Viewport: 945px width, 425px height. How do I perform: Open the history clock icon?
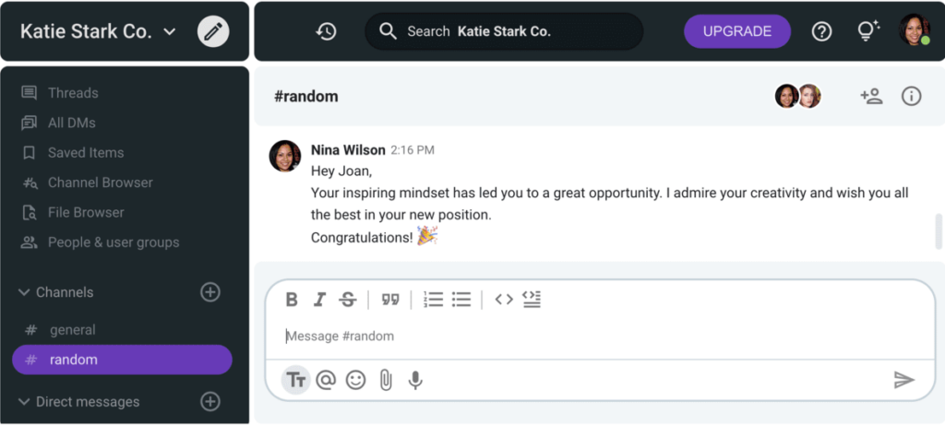click(326, 31)
